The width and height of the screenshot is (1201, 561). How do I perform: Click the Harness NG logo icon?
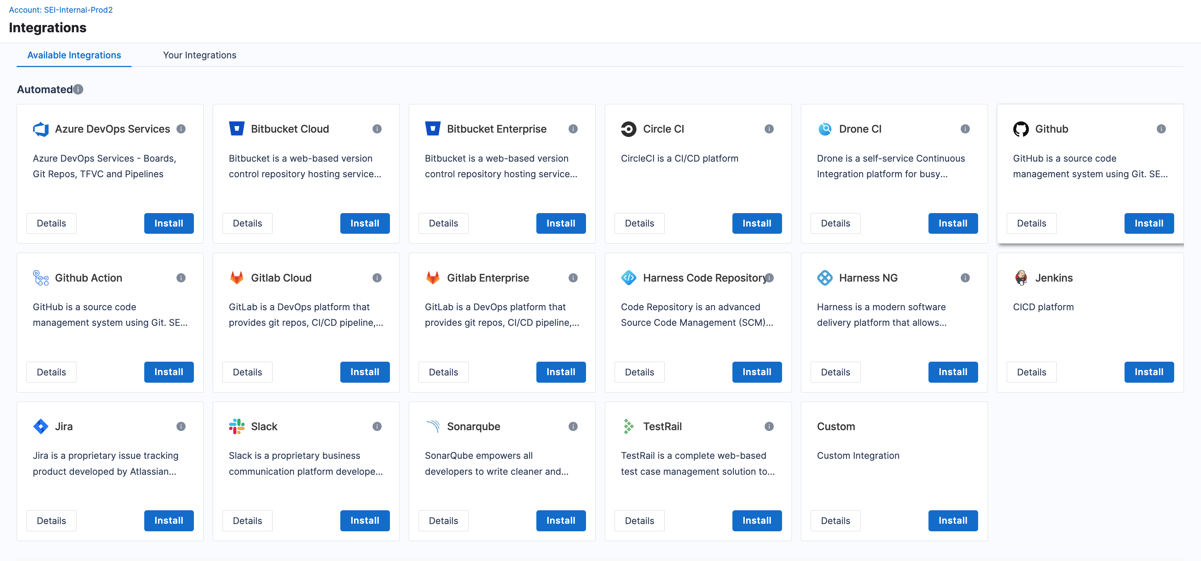click(825, 278)
